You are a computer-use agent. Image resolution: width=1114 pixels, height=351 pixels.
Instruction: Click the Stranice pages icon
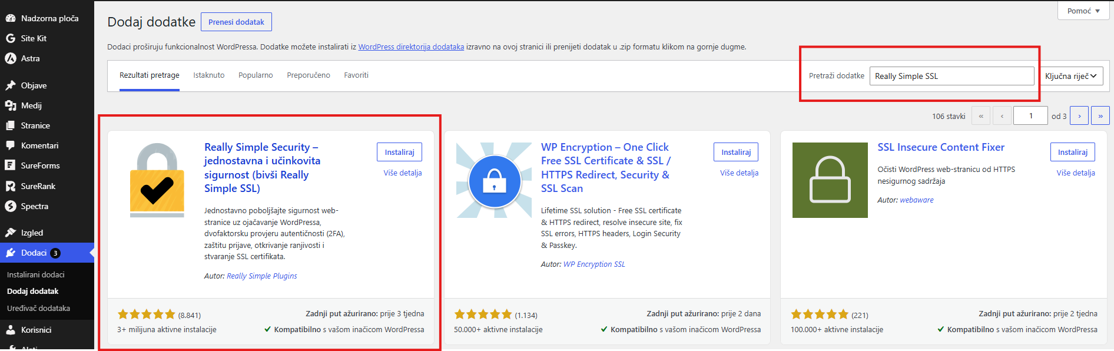pyautogui.click(x=11, y=125)
